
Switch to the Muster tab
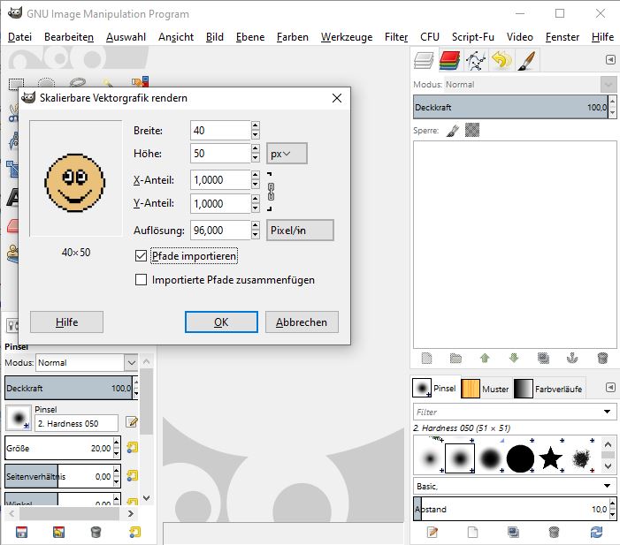[486, 389]
